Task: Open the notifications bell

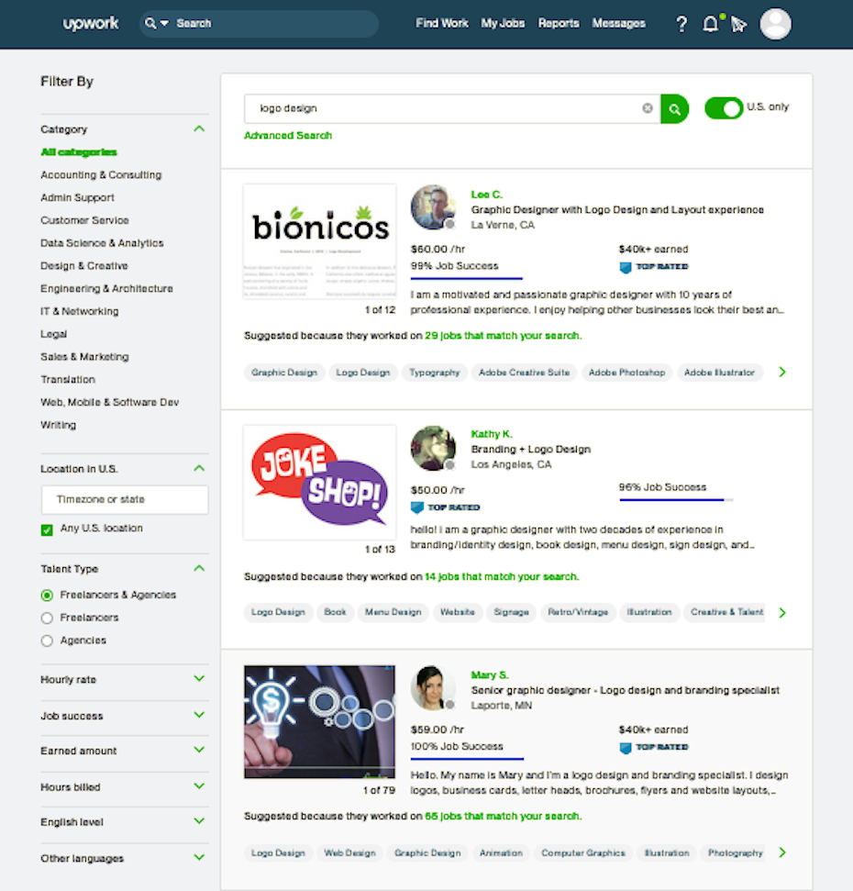Action: [710, 24]
